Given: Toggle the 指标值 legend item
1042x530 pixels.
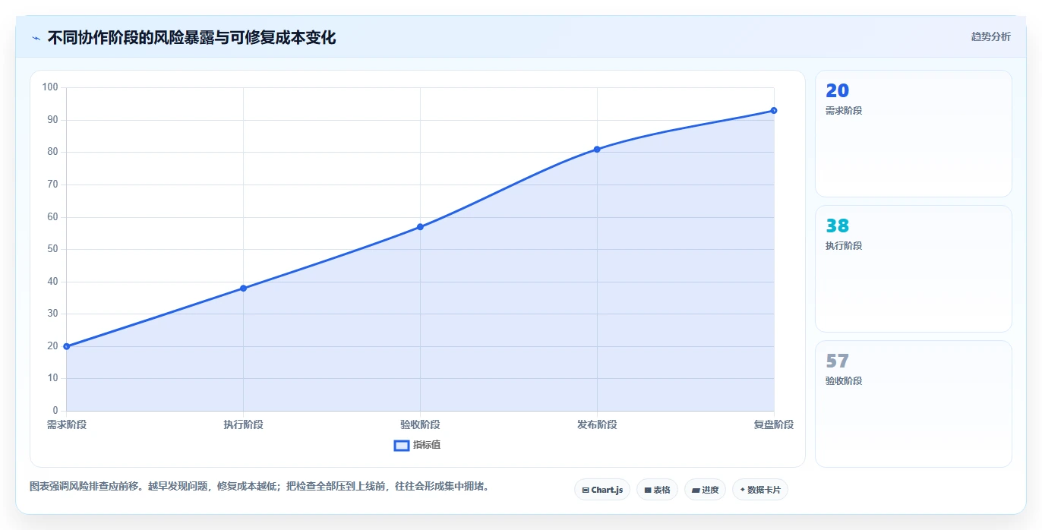Looking at the screenshot, I should click(x=417, y=445).
